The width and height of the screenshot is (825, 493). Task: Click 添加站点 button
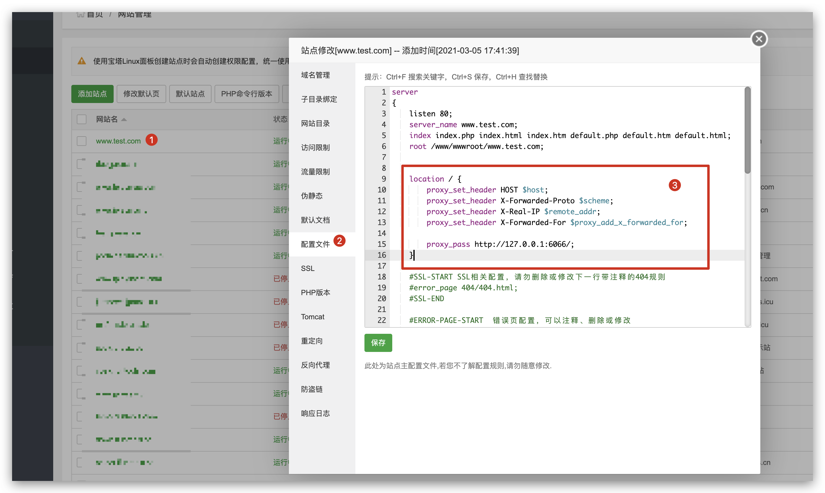tap(92, 94)
